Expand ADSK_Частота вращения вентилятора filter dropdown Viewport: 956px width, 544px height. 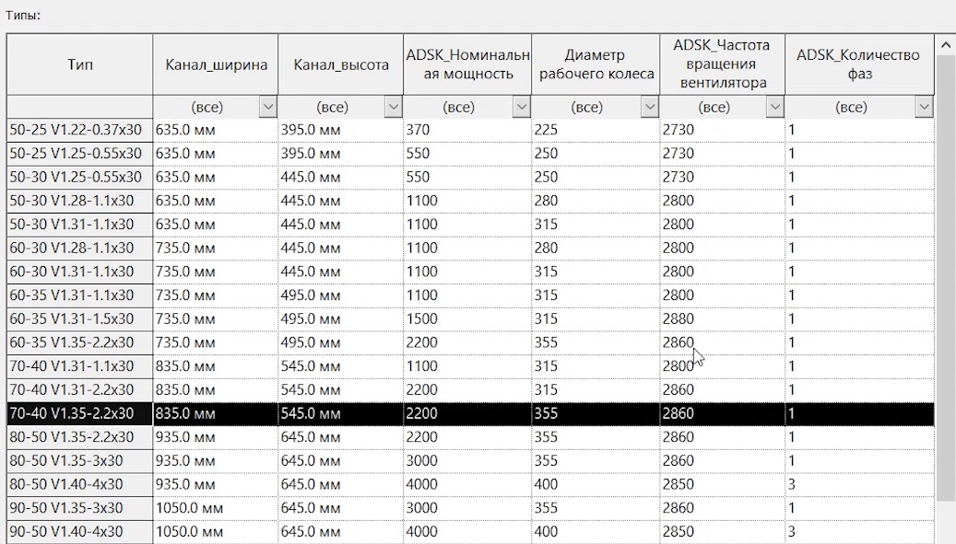coord(774,108)
